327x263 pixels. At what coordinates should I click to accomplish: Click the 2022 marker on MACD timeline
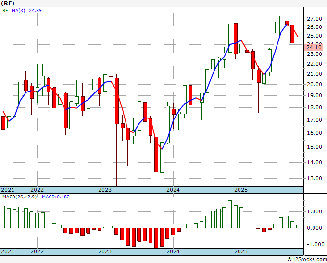click(x=37, y=251)
